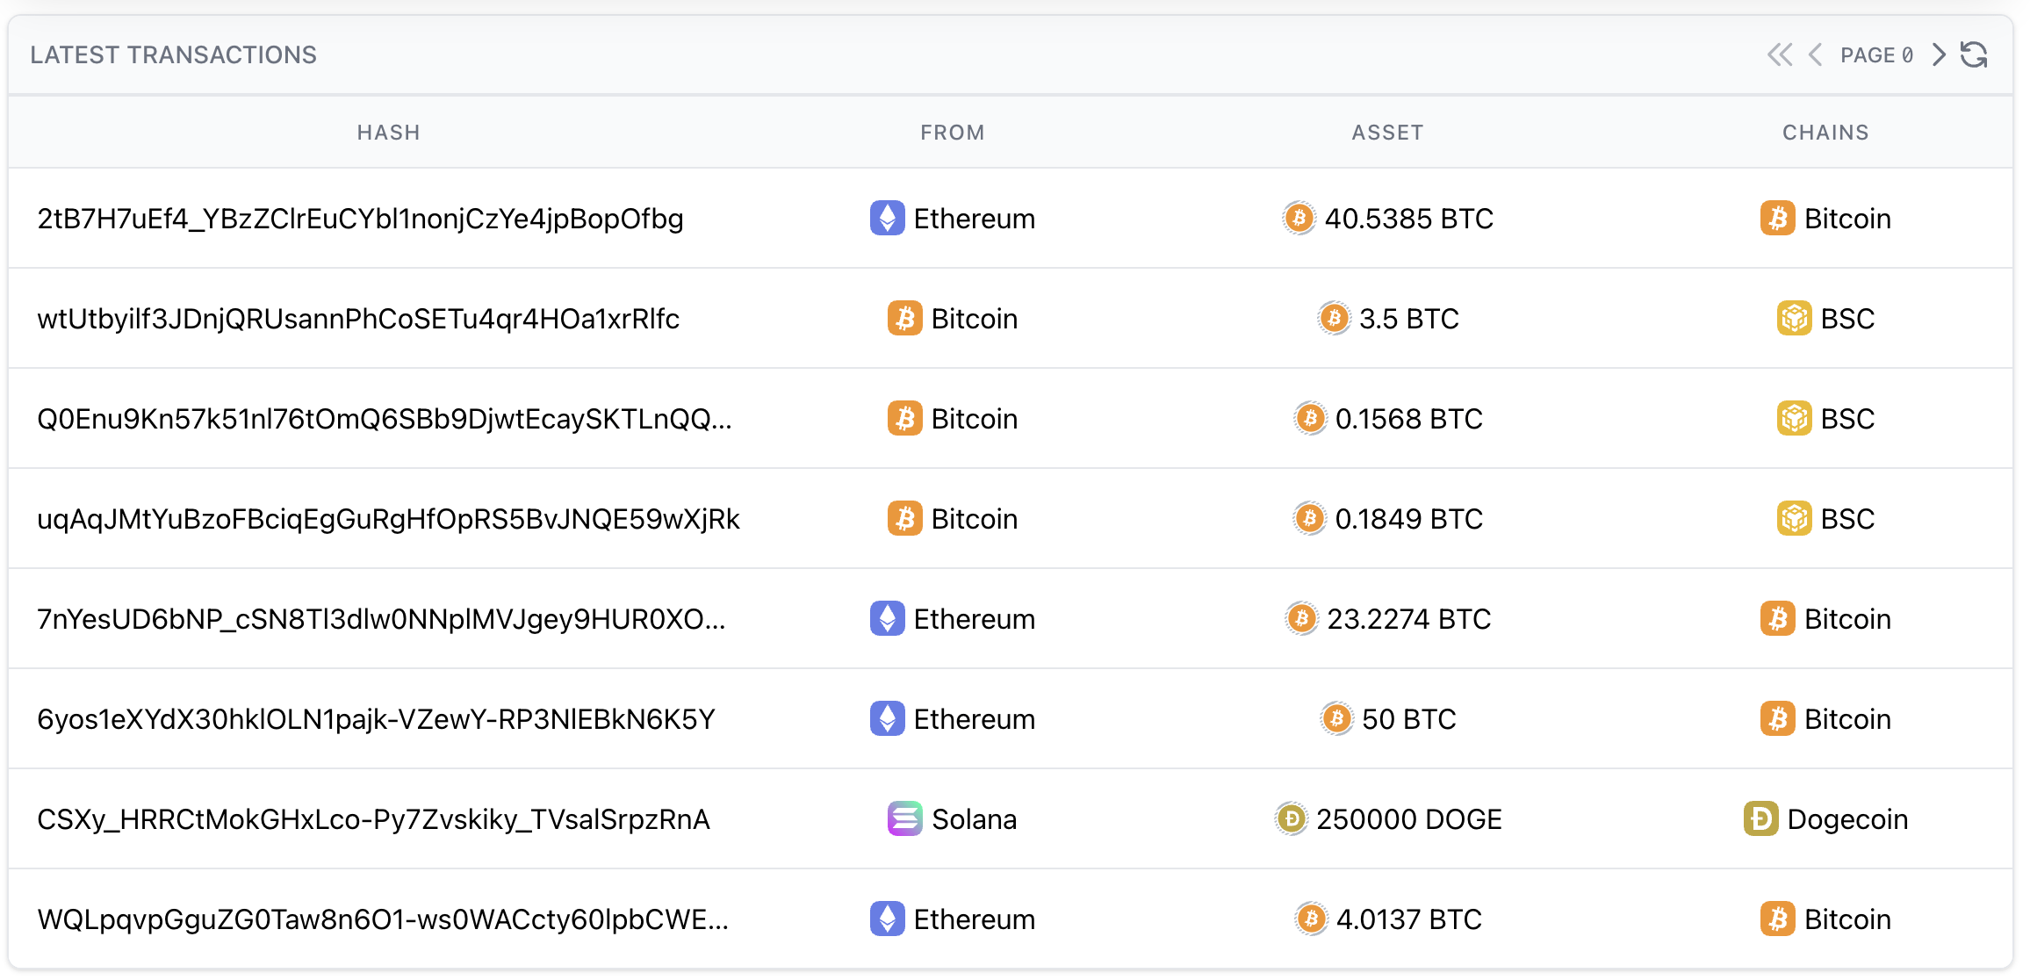This screenshot has height=980, width=2030.
Task: Click the PAGE 0 indicator
Action: [1876, 55]
